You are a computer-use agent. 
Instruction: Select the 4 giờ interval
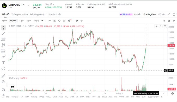[x=29, y=21]
